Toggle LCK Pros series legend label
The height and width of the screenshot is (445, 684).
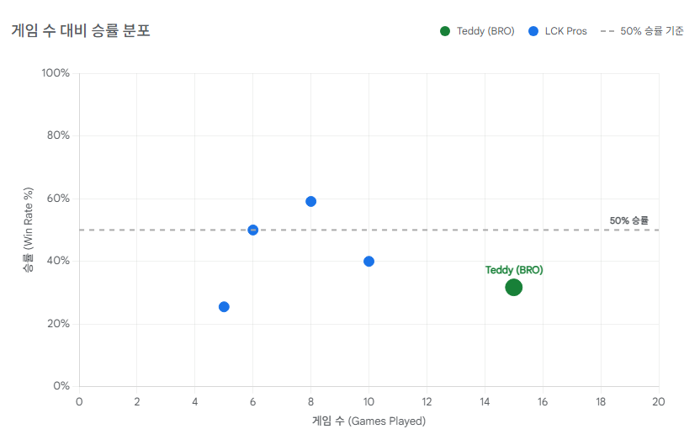click(x=565, y=31)
